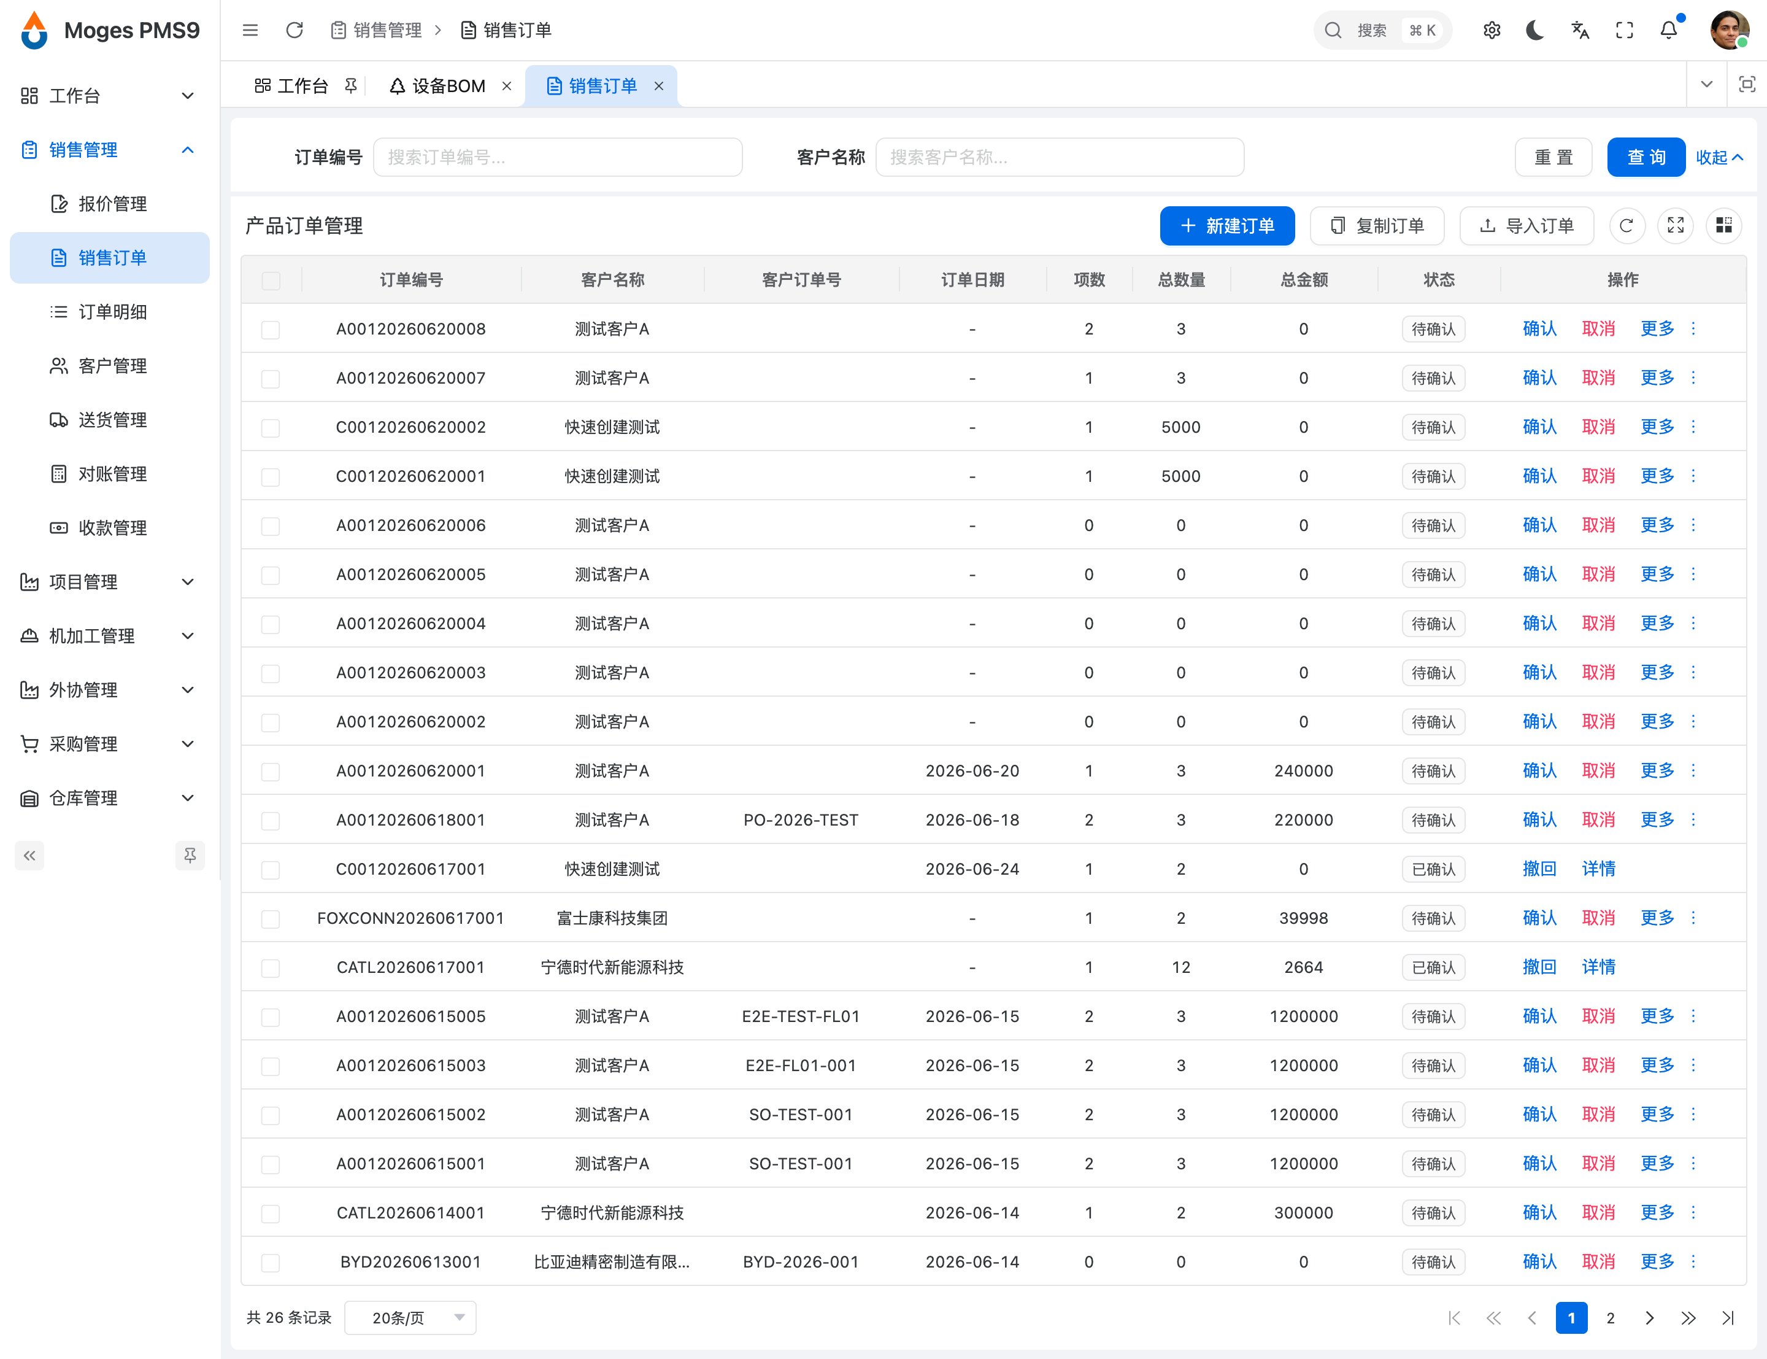Expand the 项目管理 sidebar menu
1767x1359 pixels.
[109, 582]
